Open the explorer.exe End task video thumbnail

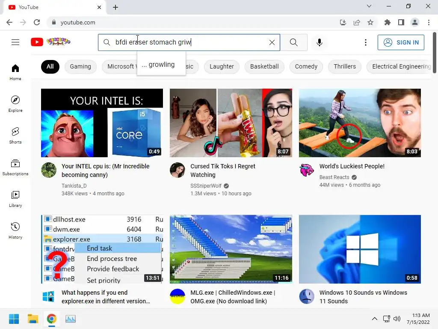pos(102,249)
